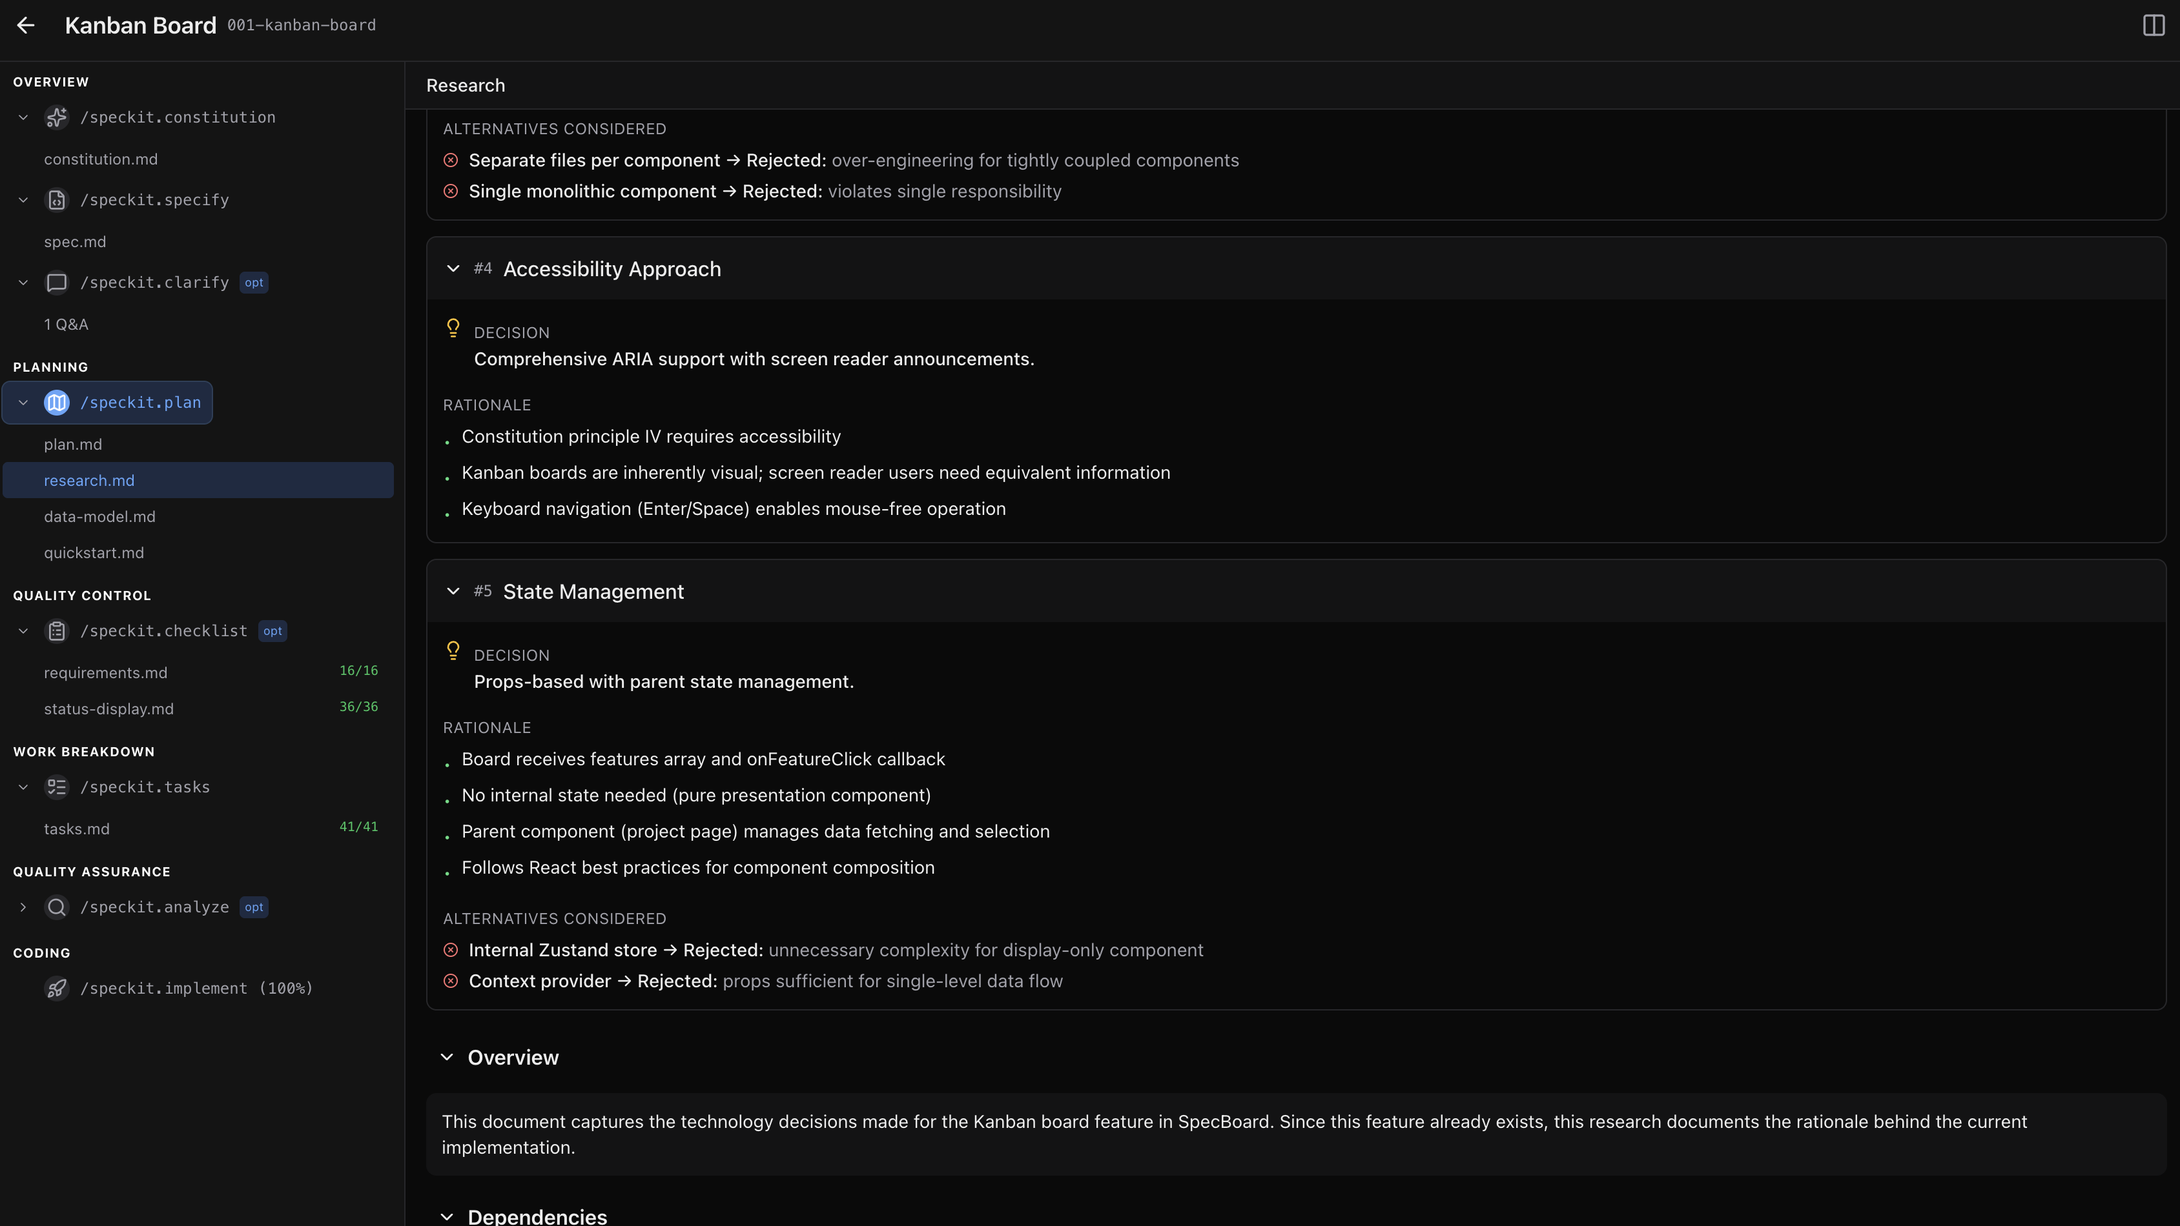The image size is (2180, 1226).
Task: Collapse the Accessibility Approach section
Action: pyautogui.click(x=453, y=268)
